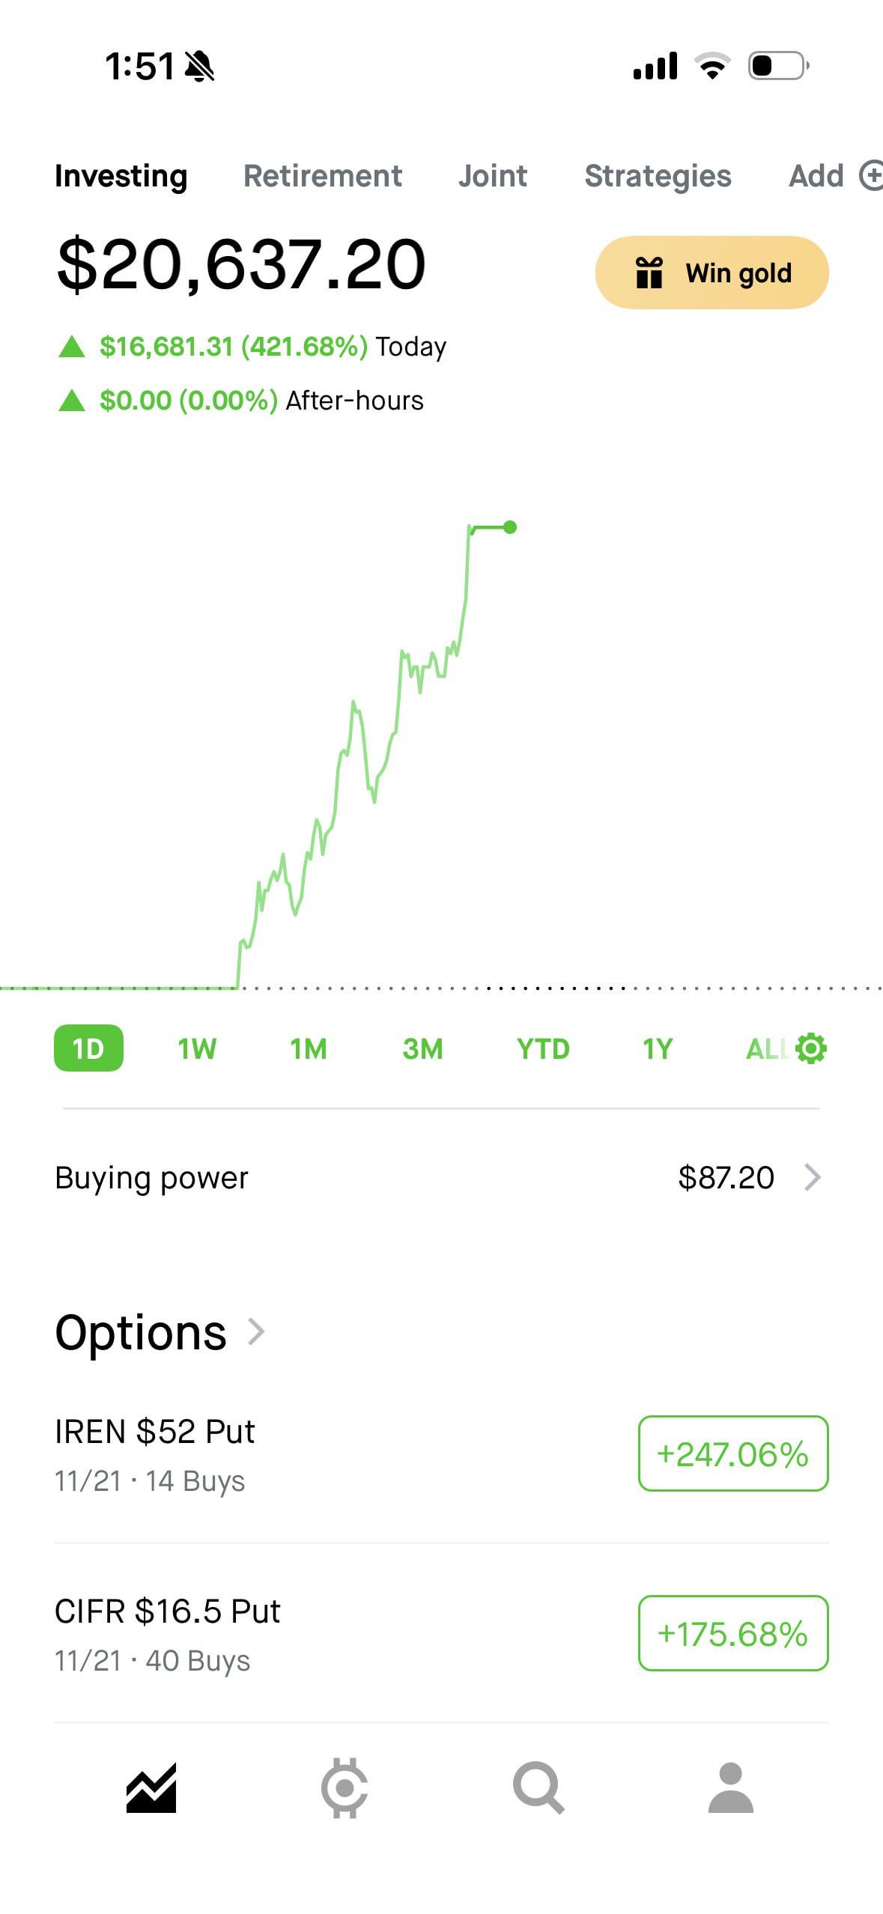Tap the green endpoint dot on chart
The image size is (883, 1914).
[x=510, y=527]
